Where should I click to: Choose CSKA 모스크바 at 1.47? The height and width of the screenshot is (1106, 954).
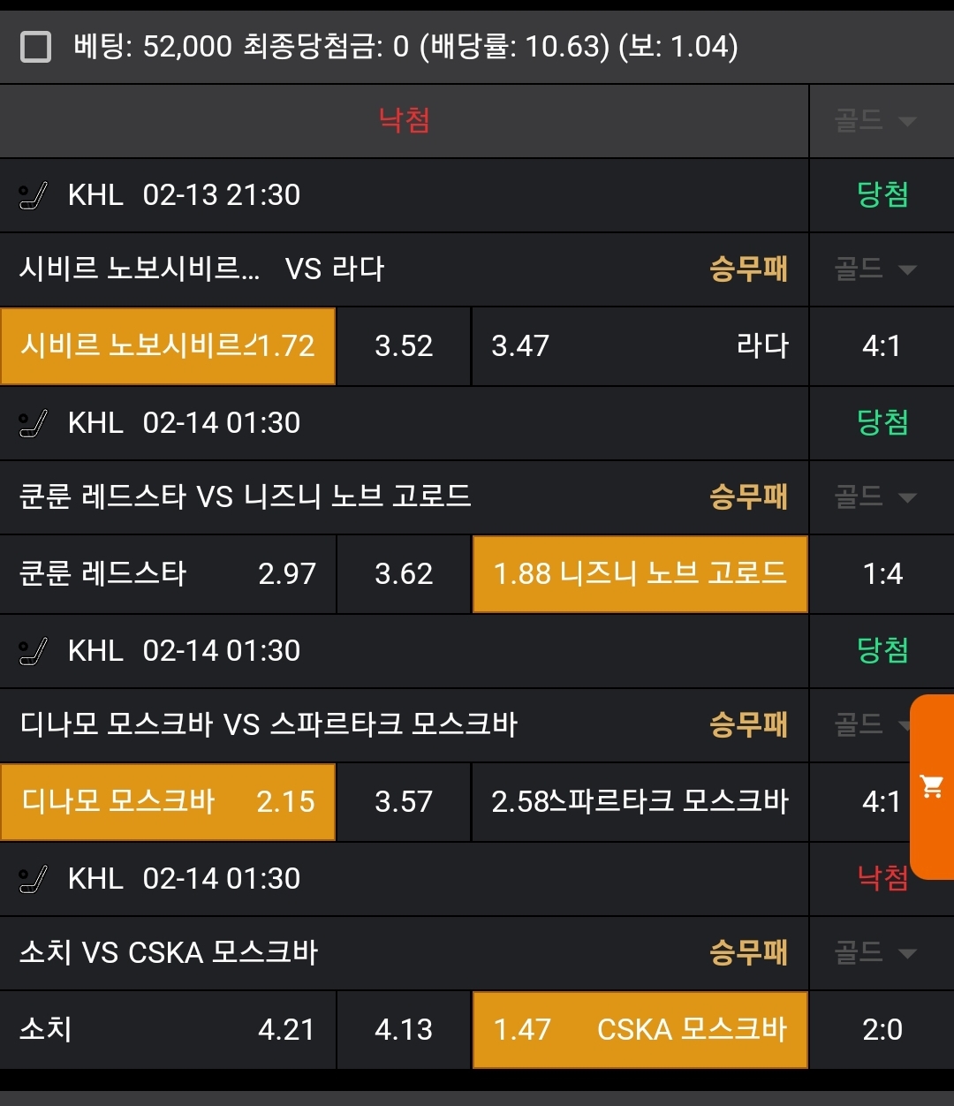(x=640, y=1029)
